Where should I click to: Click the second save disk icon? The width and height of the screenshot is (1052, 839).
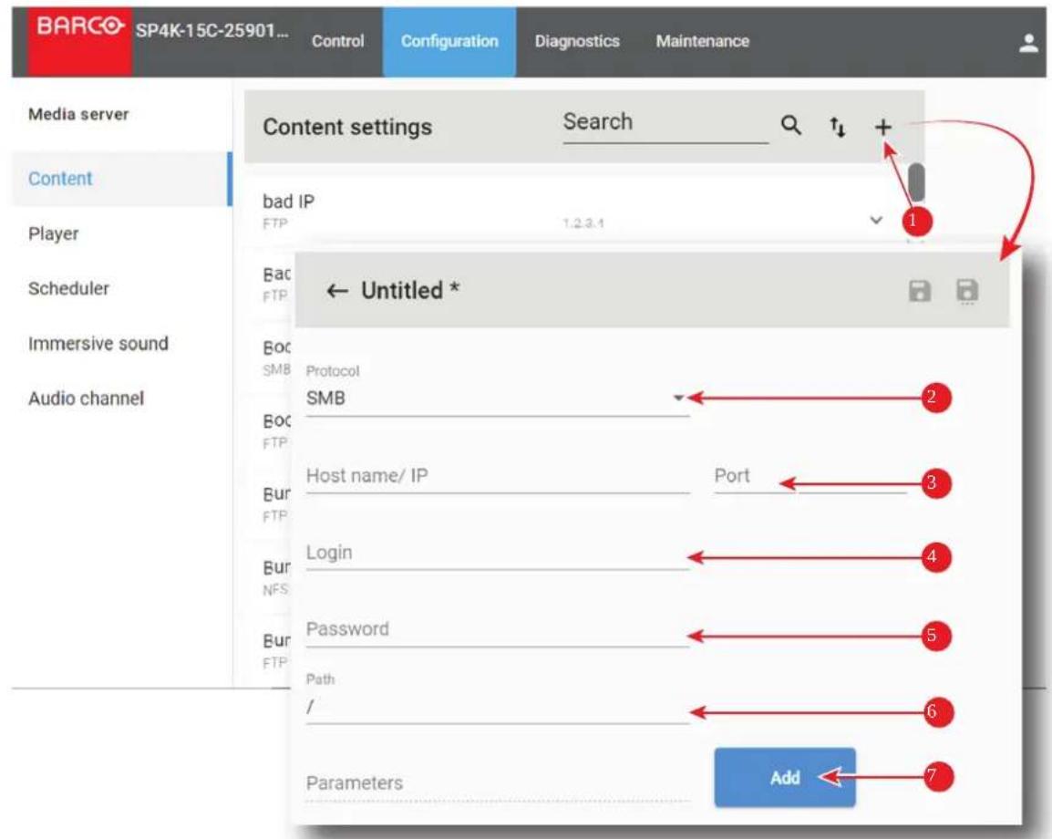coord(967,291)
